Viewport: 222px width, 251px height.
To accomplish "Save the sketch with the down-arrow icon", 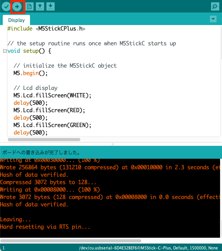I will coord(50,7).
